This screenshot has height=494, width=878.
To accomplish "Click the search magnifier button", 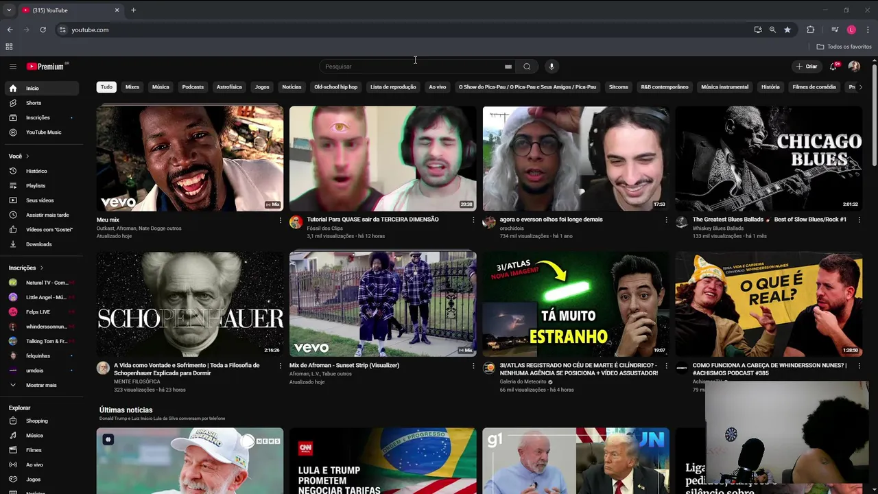I will [x=527, y=67].
